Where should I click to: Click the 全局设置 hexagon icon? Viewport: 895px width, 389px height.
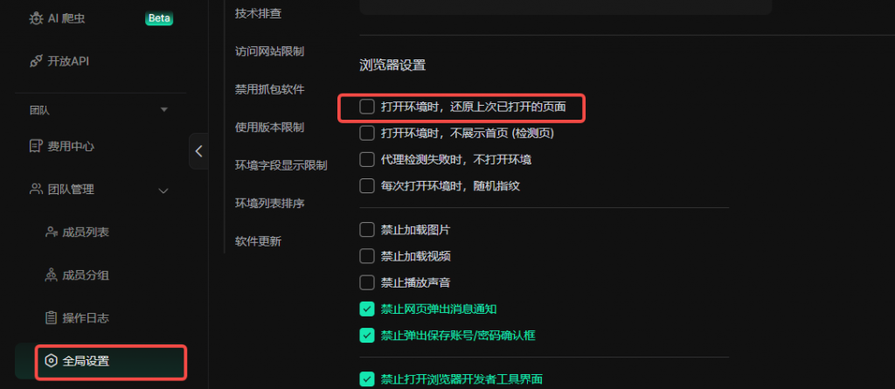point(52,361)
